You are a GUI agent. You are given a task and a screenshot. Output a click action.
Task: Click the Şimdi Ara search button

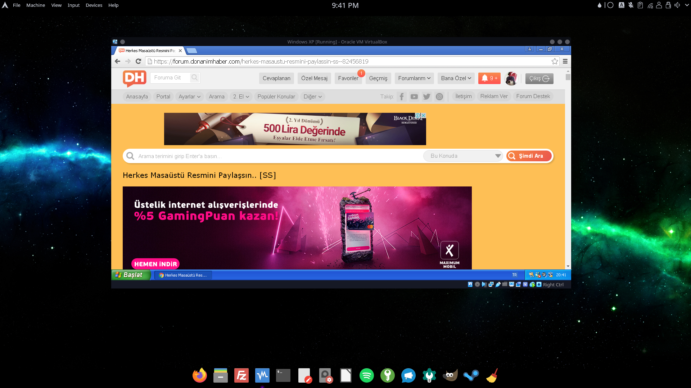(529, 156)
